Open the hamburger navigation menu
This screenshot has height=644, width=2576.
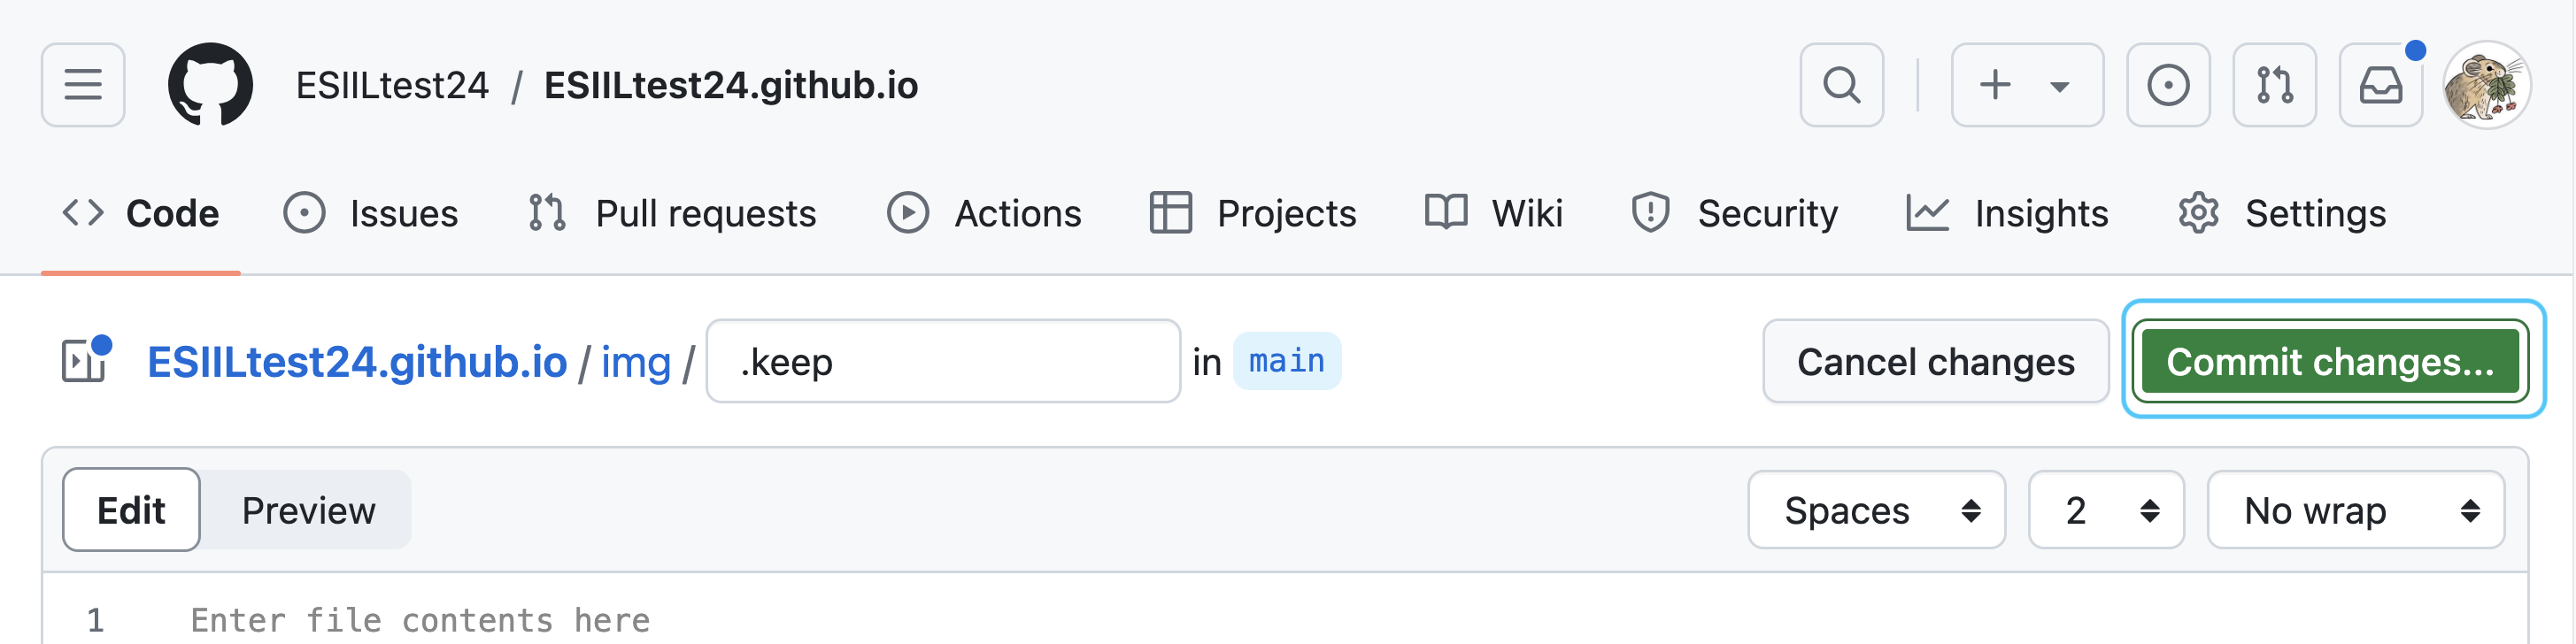coord(83,85)
